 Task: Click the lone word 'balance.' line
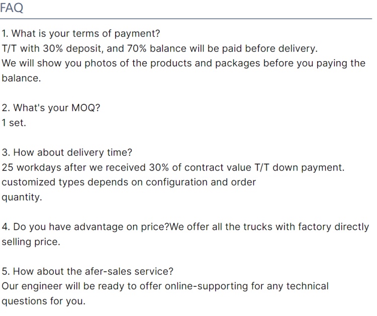click(x=21, y=79)
